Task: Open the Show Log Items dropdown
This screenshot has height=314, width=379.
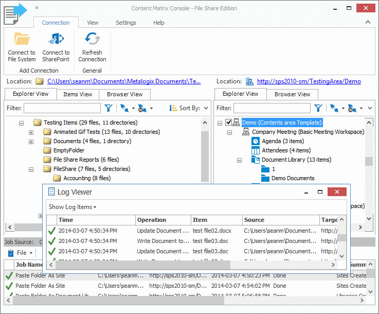Action: pyautogui.click(x=73, y=207)
